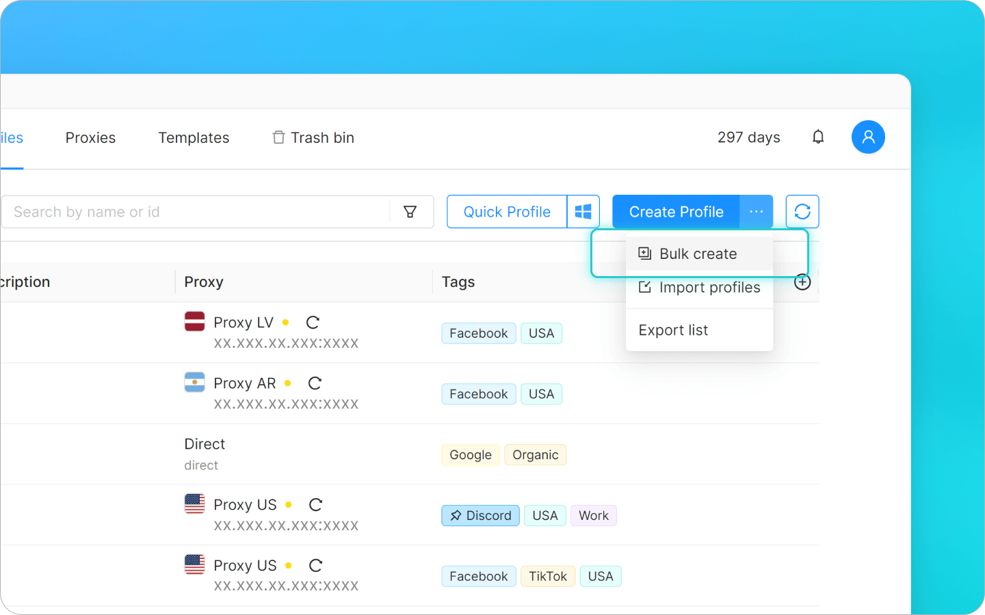Select Bulk create from the dropdown menu

point(698,254)
